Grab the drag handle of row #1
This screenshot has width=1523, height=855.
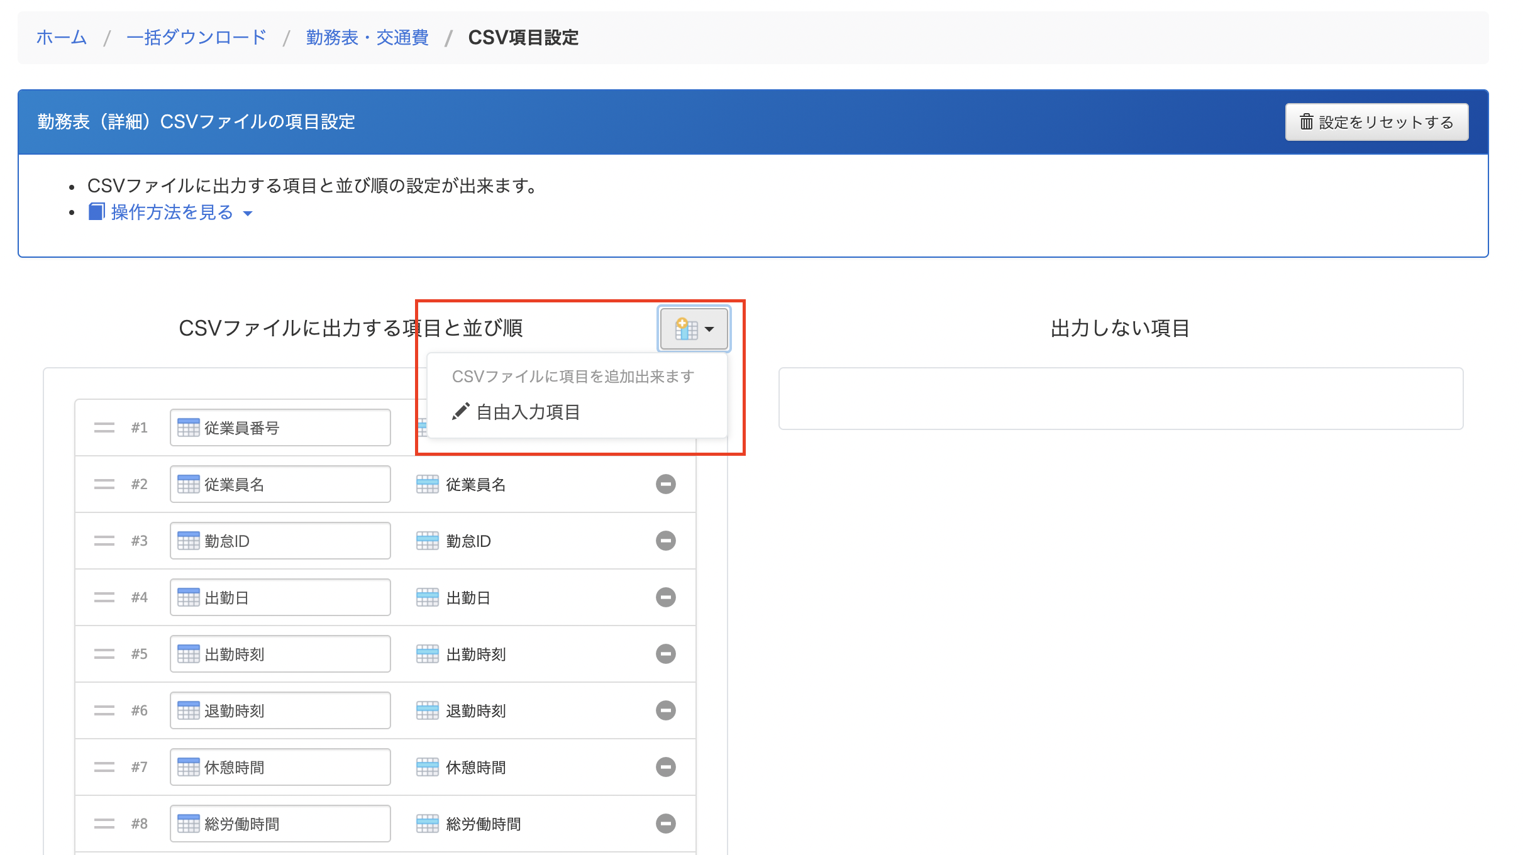104,427
